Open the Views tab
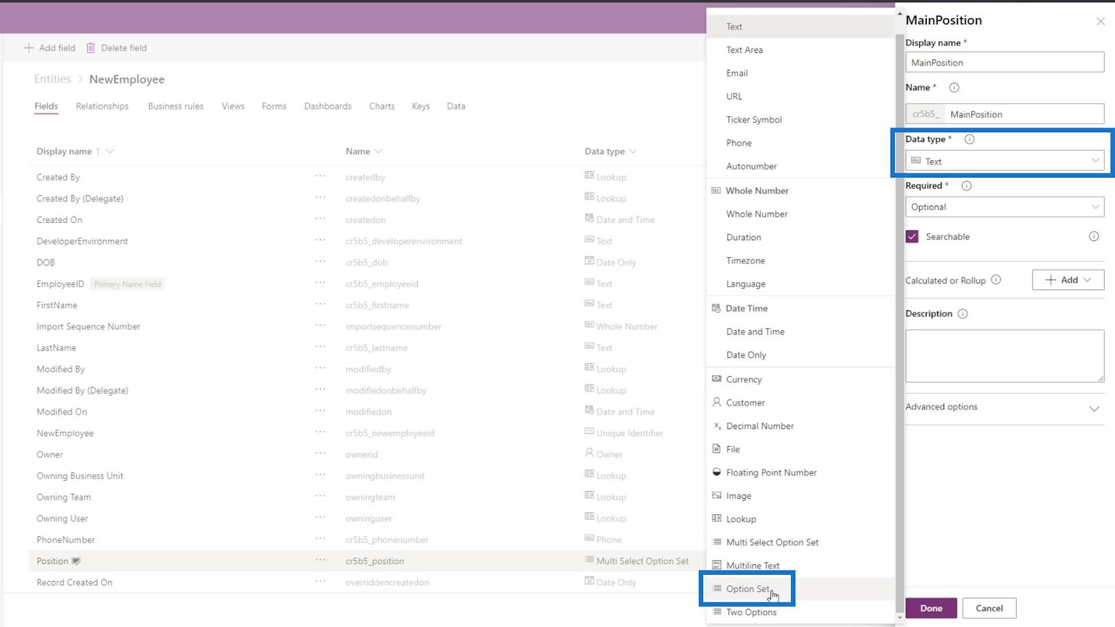 tap(233, 107)
